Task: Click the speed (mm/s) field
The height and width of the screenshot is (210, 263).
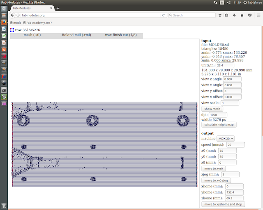Action: (x=235, y=145)
